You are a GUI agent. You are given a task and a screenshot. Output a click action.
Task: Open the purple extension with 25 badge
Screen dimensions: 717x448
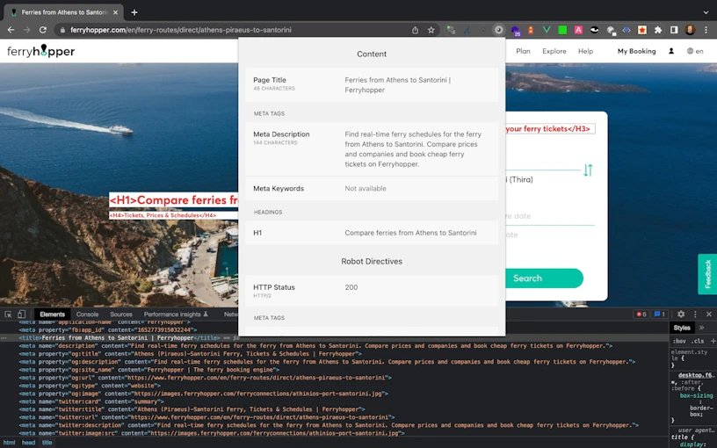point(515,31)
